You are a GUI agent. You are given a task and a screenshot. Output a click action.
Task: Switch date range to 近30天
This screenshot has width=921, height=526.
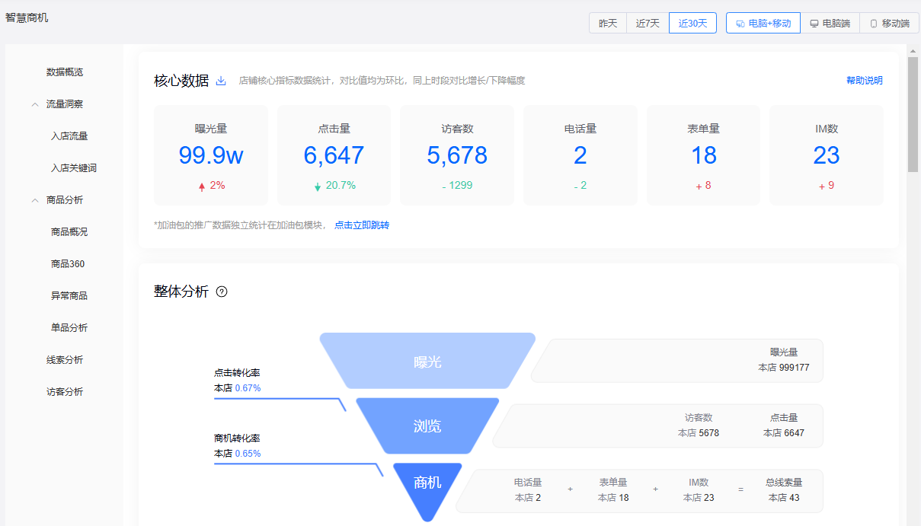tap(692, 23)
